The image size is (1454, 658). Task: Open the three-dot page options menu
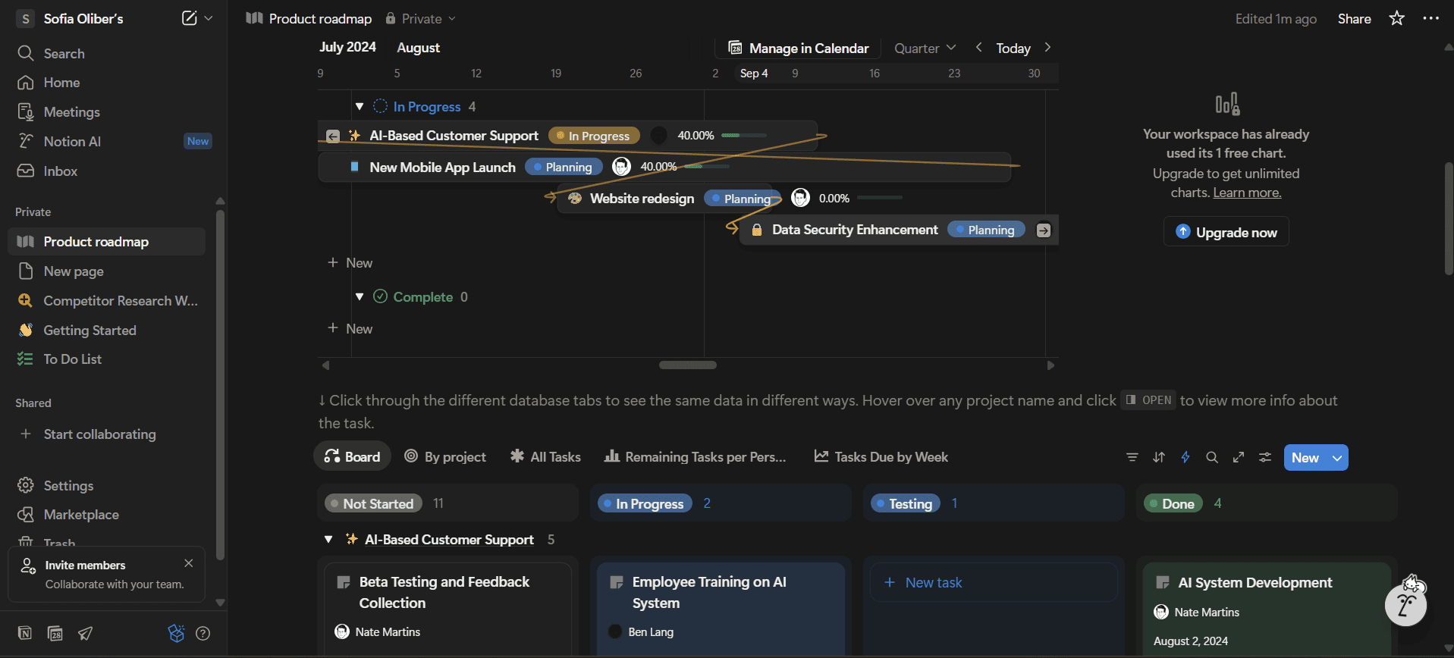click(x=1430, y=18)
